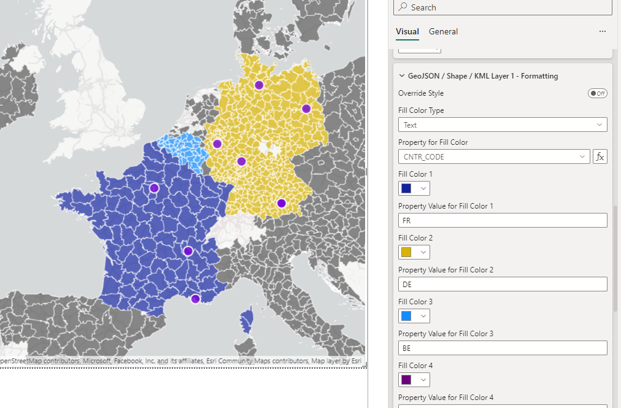The height and width of the screenshot is (408, 621).
Task: Toggle the Override Style switch
Action: tap(597, 93)
